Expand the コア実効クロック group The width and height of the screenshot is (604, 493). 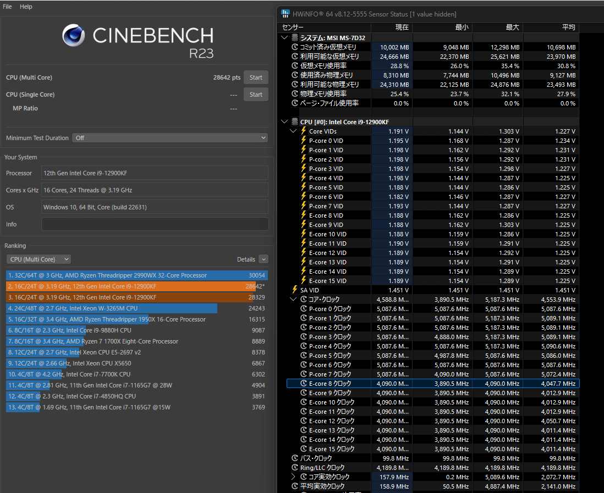[x=294, y=477]
